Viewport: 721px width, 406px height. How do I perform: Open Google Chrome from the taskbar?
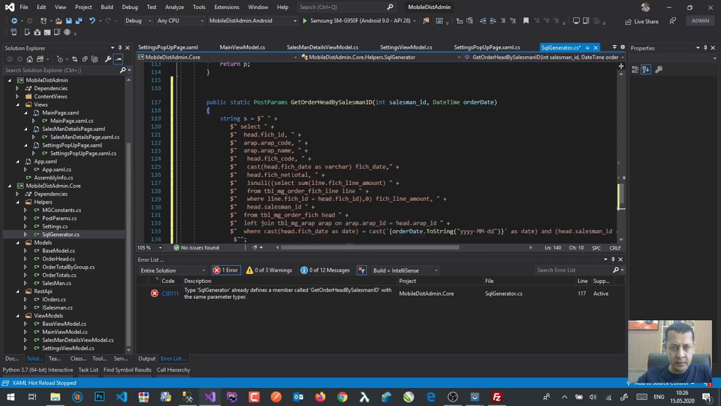pos(342,398)
